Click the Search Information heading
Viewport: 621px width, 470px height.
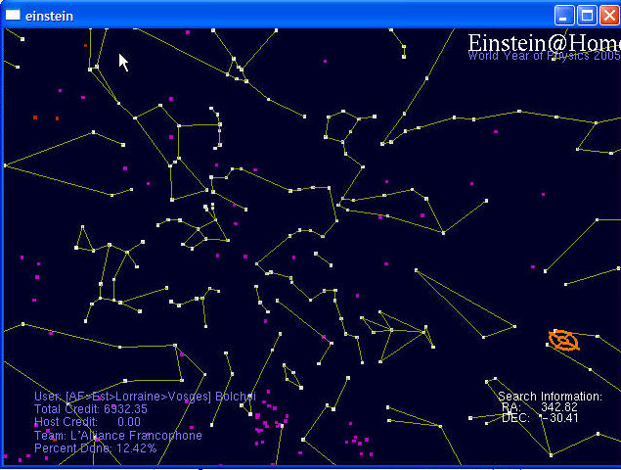pos(550,397)
